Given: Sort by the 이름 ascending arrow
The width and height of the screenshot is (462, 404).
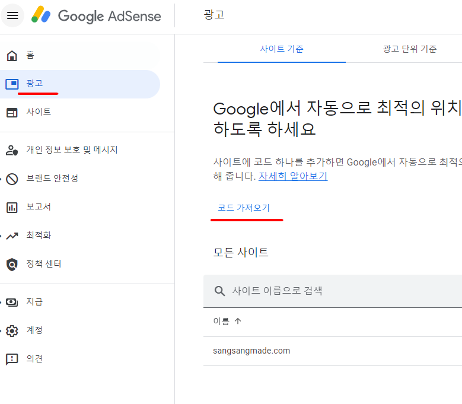Looking at the screenshot, I should point(238,321).
